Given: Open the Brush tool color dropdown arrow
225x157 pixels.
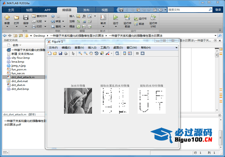Looking at the screenshot, I should [x=111, y=53].
